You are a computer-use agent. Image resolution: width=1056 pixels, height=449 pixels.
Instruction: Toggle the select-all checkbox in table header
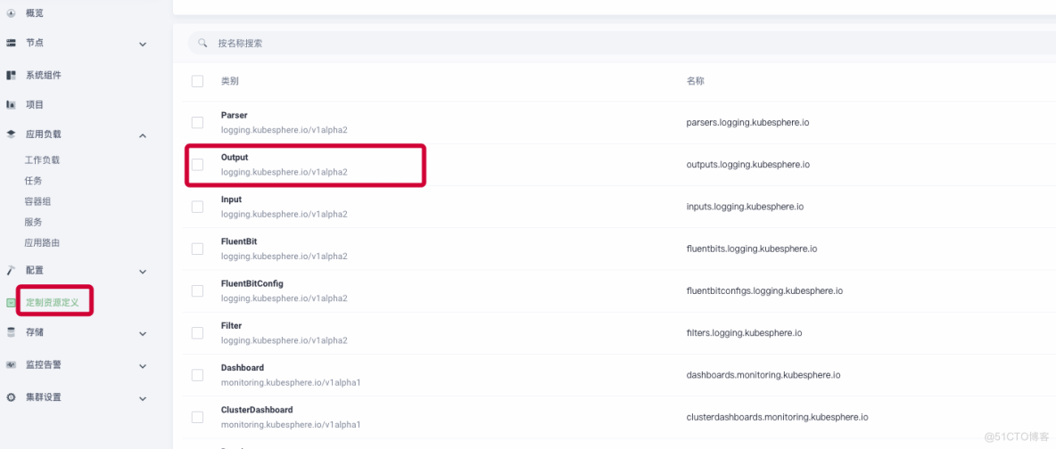point(197,81)
